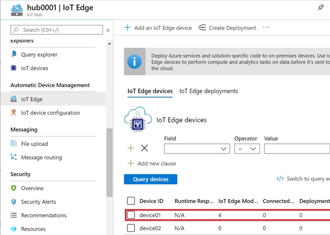Screen dimensions: 330x235
Task: Open the device02 device link
Action: [150, 228]
